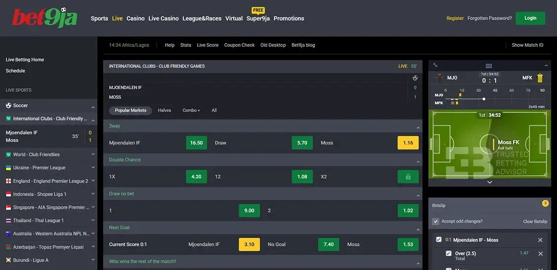557x270 pixels.
Task: Switch to the Halves tab
Action: (x=165, y=111)
